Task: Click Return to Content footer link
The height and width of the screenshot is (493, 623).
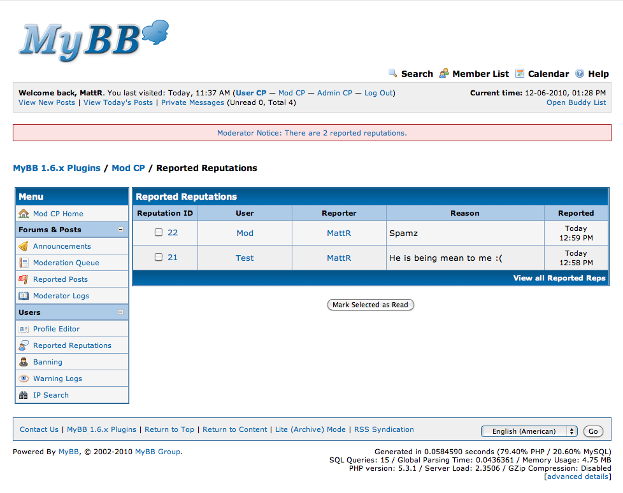Action: point(235,429)
